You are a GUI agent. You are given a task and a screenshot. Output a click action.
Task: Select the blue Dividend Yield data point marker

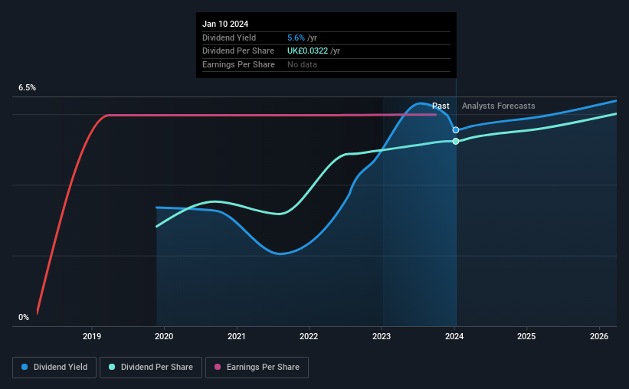pos(456,130)
